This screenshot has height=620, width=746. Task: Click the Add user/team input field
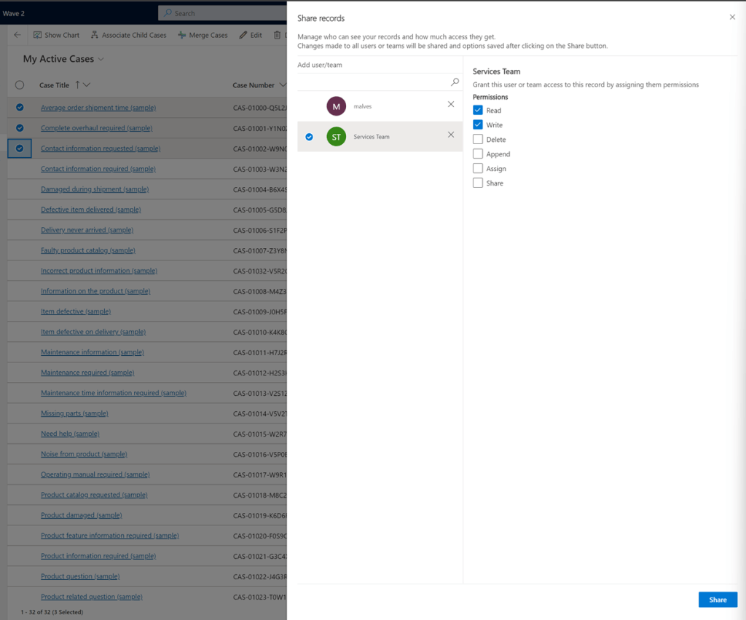[x=372, y=82]
